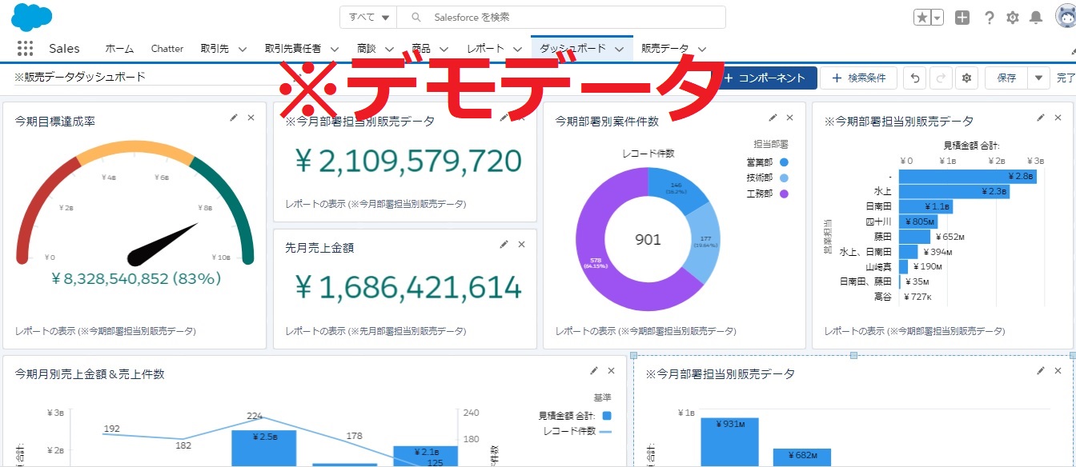The image size is (1076, 467).
Task: Open レポートの表示 link under 今期部署別案件件数
Action: point(645,330)
